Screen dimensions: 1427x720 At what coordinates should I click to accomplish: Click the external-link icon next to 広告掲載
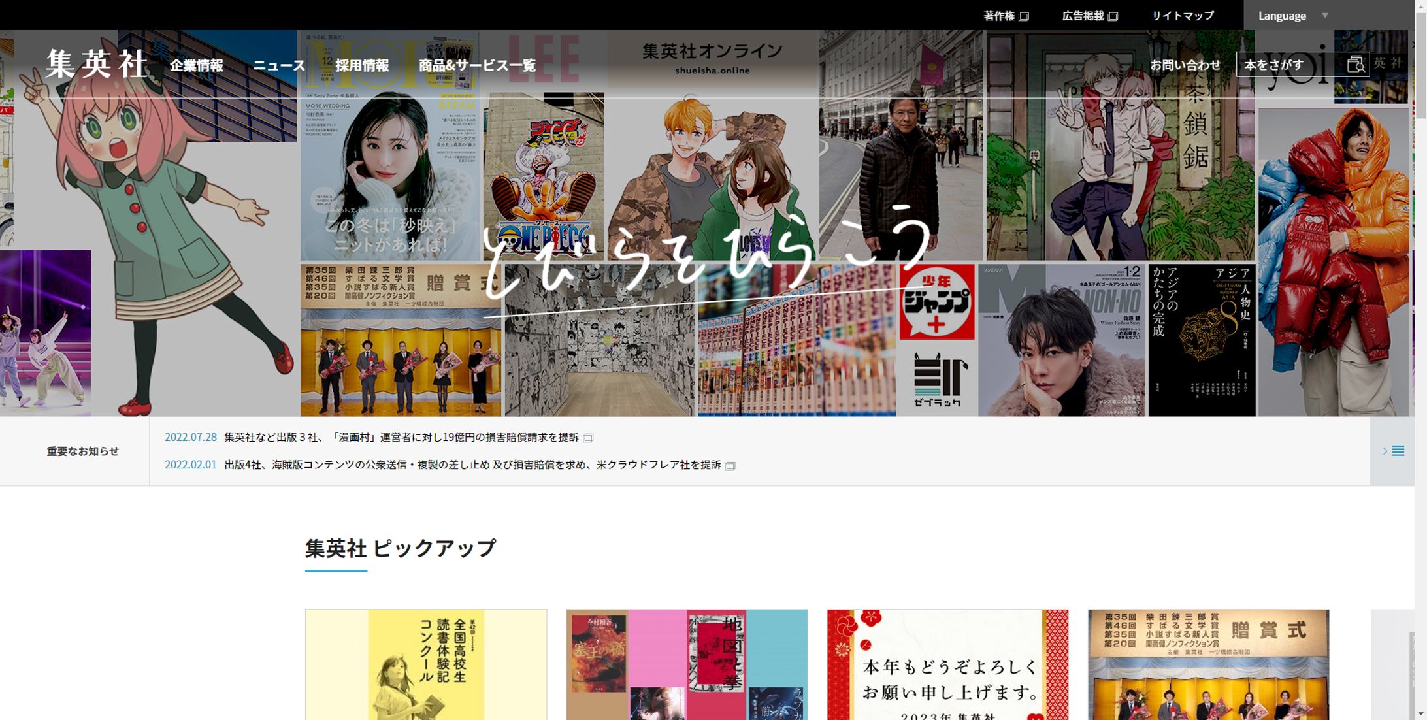click(1113, 16)
